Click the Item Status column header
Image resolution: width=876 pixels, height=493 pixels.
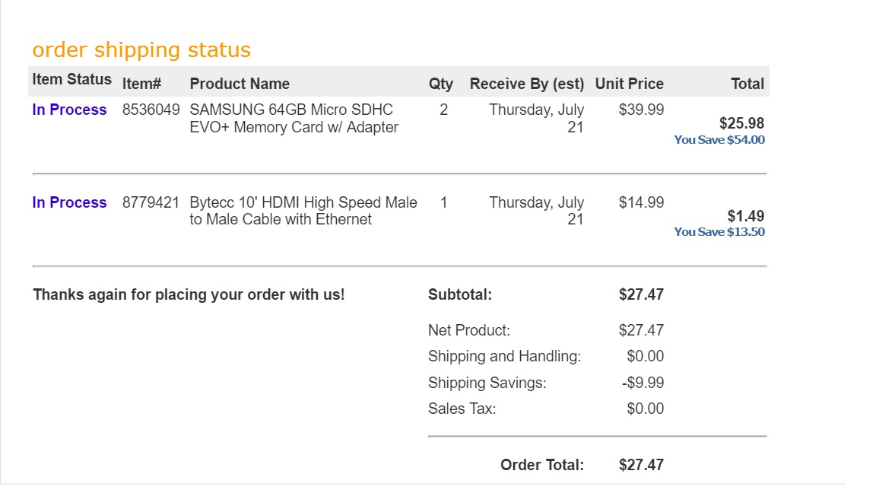pyautogui.click(x=71, y=79)
